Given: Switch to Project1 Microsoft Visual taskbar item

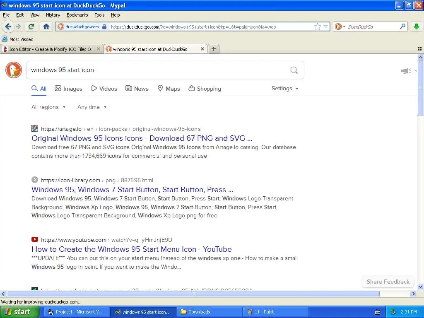Looking at the screenshot, I should [76, 312].
